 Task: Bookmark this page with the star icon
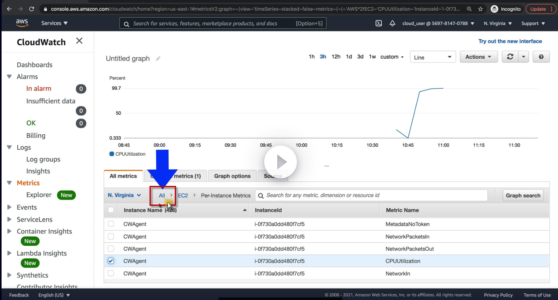[x=480, y=9]
